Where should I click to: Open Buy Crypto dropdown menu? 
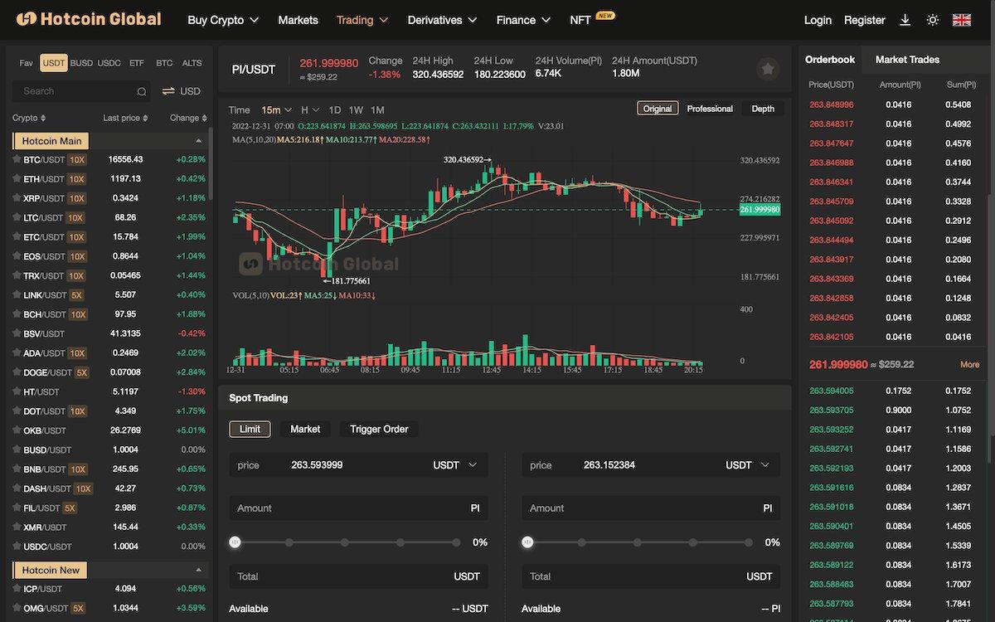point(223,20)
